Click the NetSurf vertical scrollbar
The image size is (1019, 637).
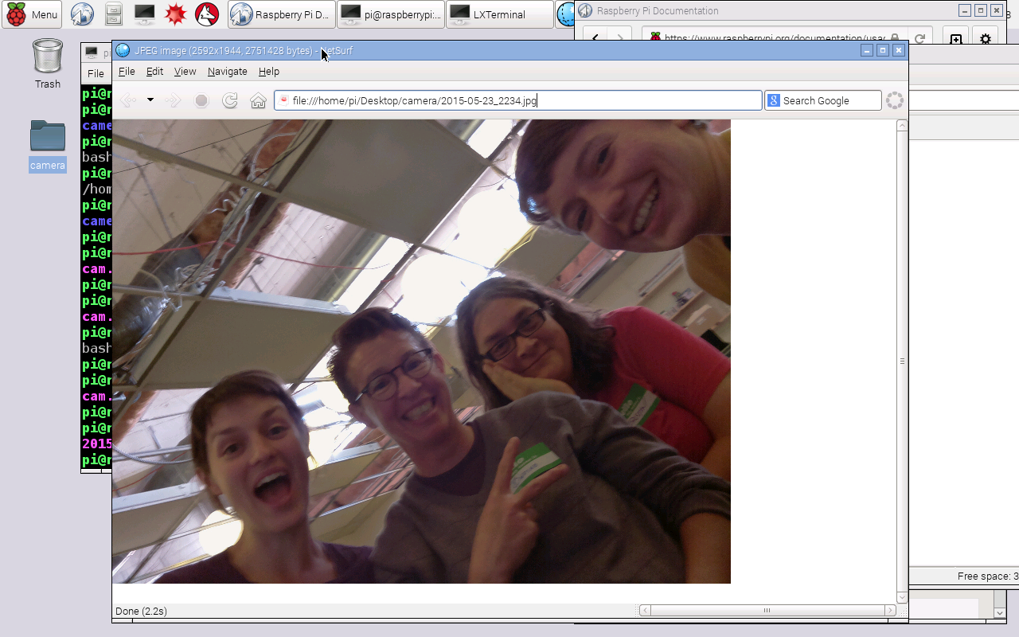click(x=902, y=361)
